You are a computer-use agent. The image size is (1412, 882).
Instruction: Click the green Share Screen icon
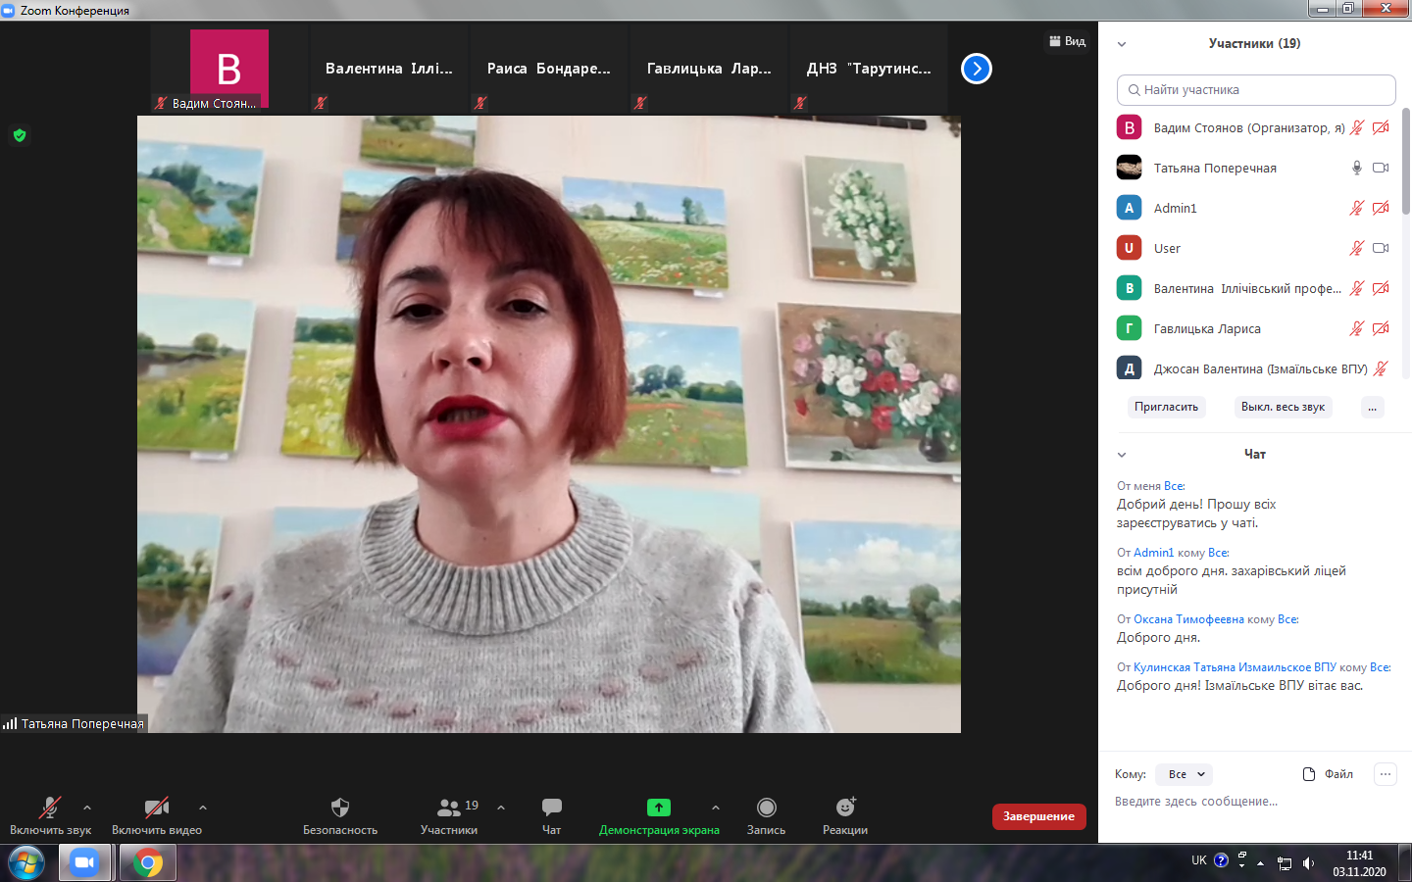tap(659, 808)
